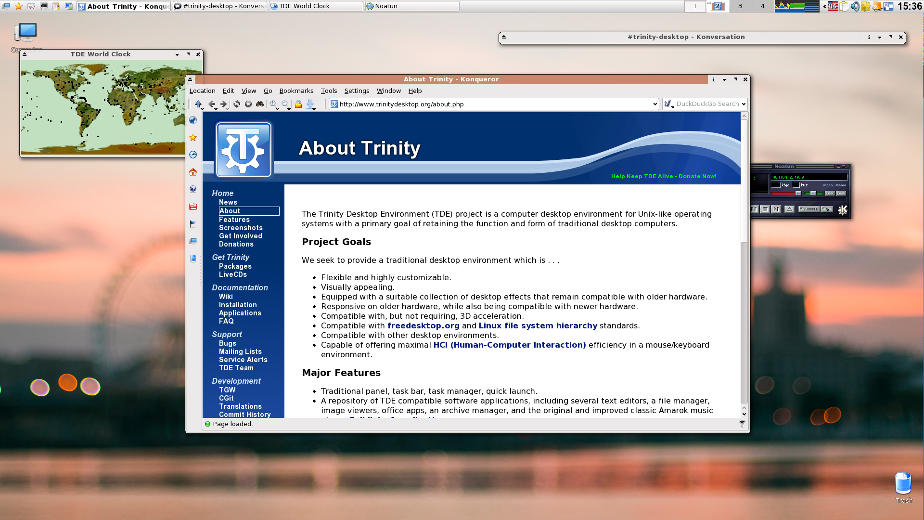This screenshot has height=520, width=924.
Task: Open the zoom in dropdown arrow
Action: 278,109
